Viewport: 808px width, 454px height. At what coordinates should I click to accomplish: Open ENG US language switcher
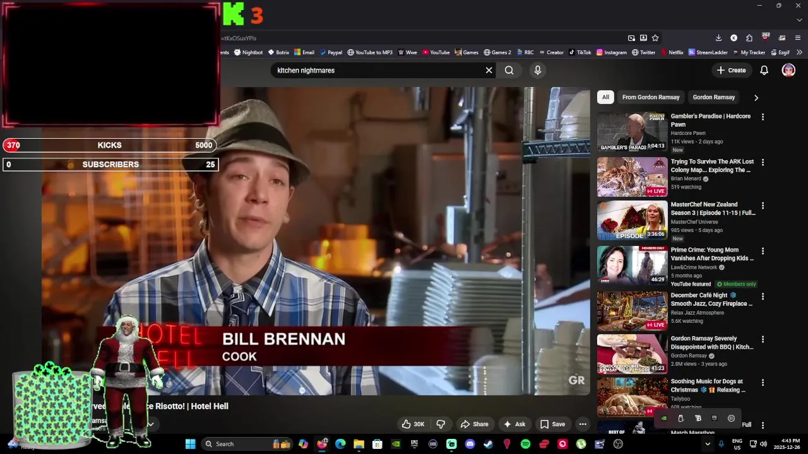point(737,444)
